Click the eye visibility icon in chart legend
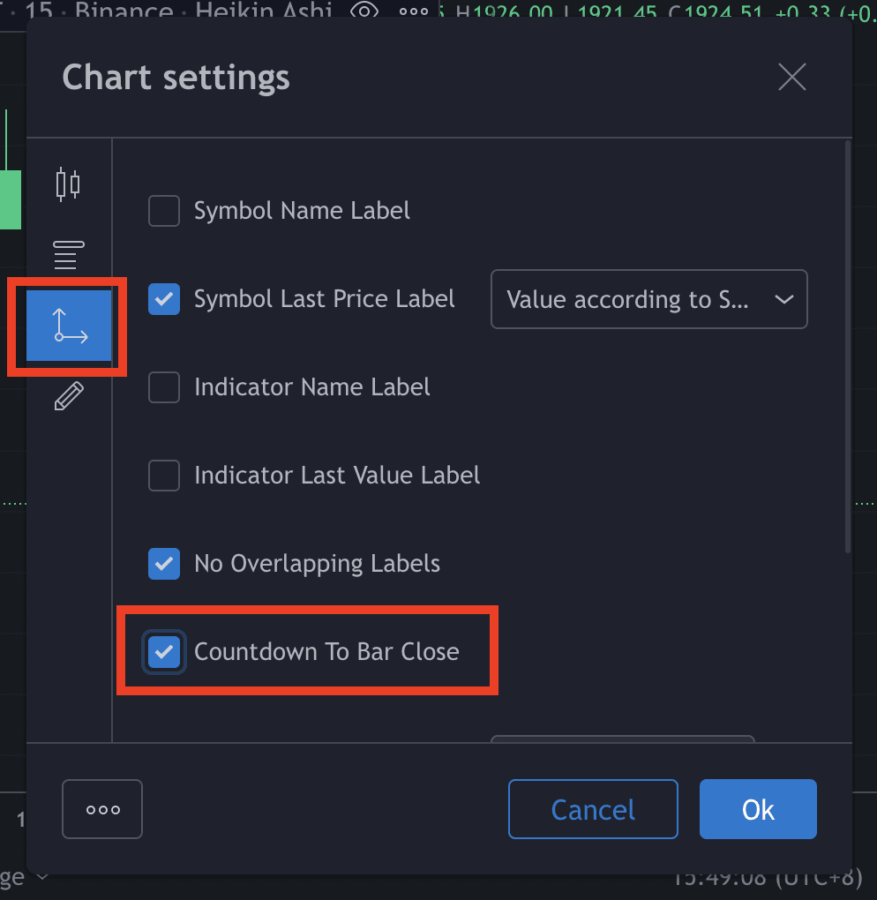This screenshot has width=877, height=900. [x=364, y=11]
